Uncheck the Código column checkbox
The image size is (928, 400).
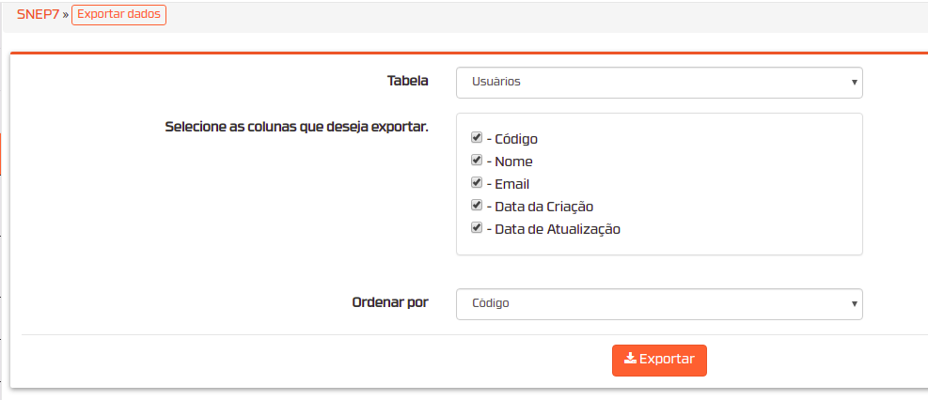[x=477, y=138]
